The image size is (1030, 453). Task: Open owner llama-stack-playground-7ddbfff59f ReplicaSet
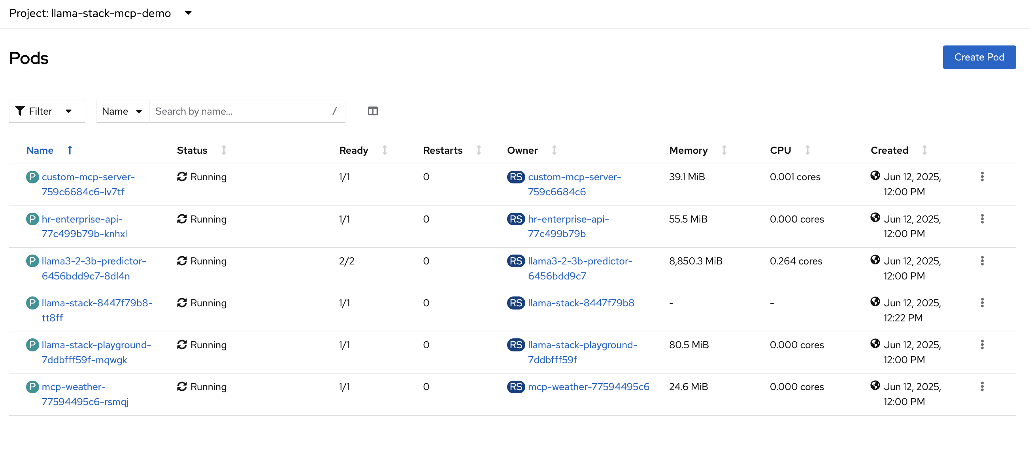583,352
